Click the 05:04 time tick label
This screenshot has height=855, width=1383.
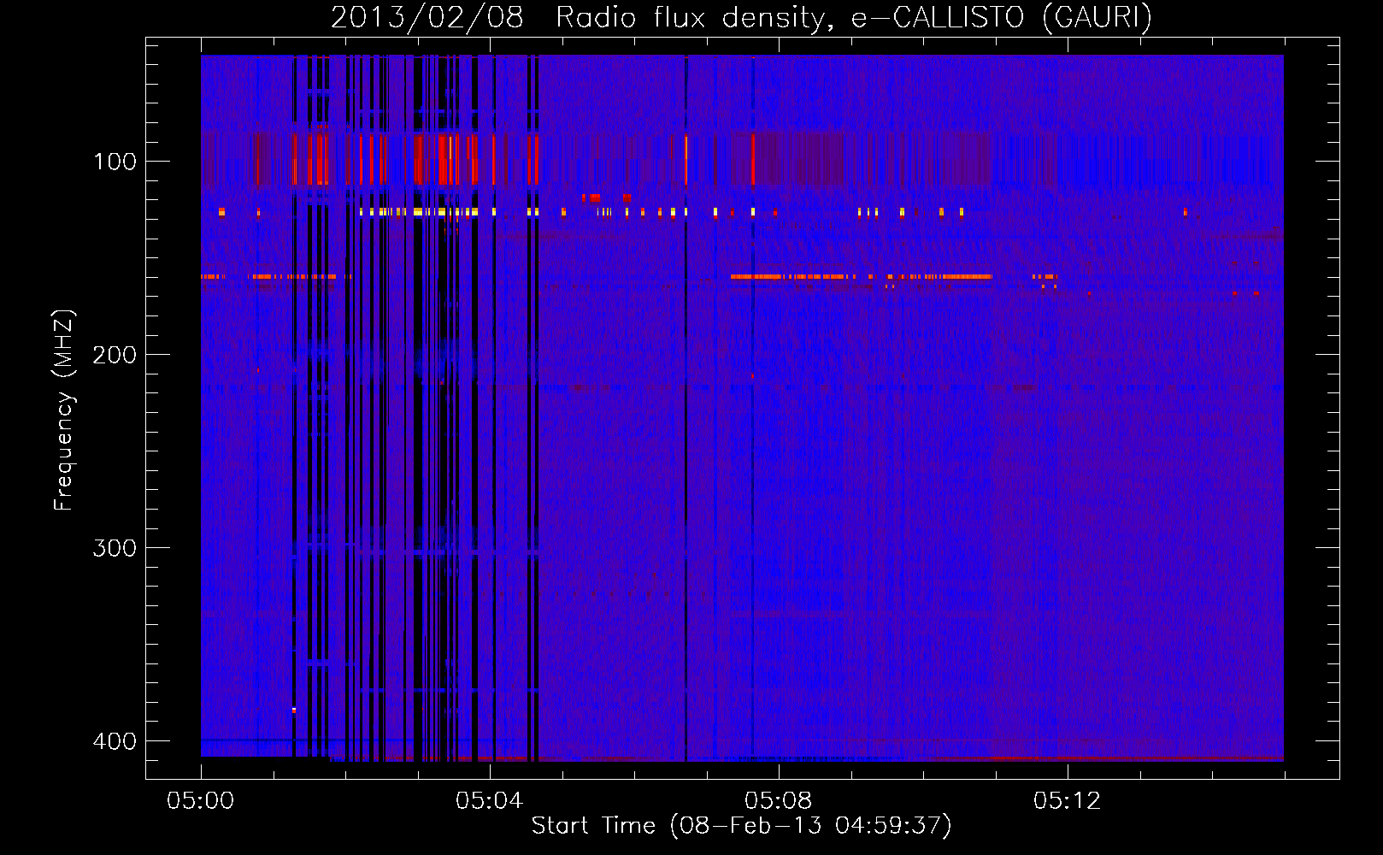click(x=489, y=801)
